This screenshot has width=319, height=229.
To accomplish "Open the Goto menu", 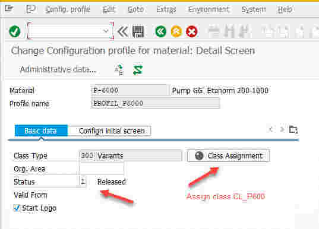I will pos(135,9).
